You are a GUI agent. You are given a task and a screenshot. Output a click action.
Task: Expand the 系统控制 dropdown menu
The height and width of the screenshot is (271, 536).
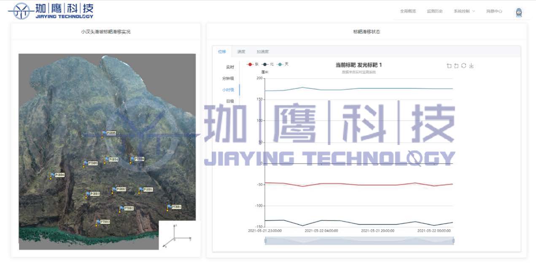(x=464, y=11)
